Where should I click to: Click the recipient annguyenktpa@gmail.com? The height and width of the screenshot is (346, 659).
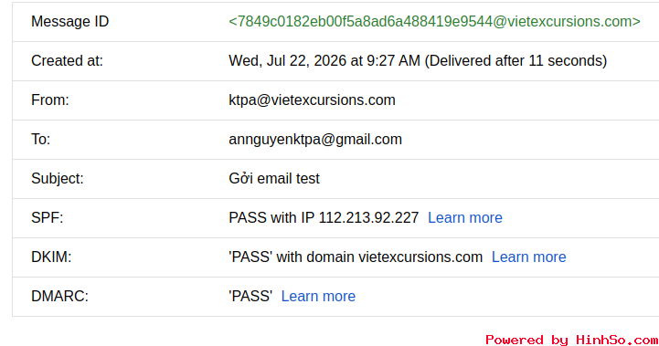(315, 140)
